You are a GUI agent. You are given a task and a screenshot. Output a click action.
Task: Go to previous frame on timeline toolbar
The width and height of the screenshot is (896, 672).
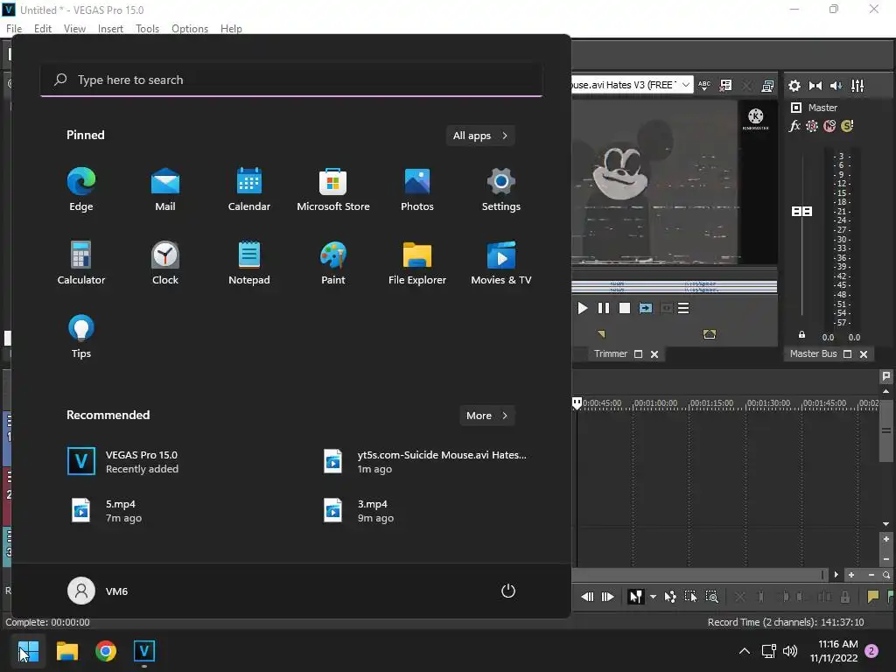(x=587, y=597)
